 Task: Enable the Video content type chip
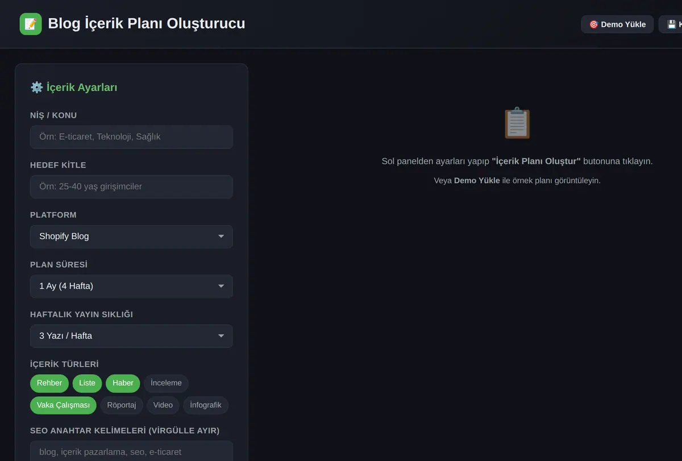(x=163, y=405)
